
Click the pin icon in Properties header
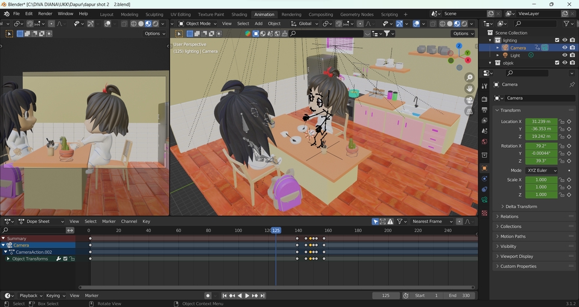click(x=572, y=84)
